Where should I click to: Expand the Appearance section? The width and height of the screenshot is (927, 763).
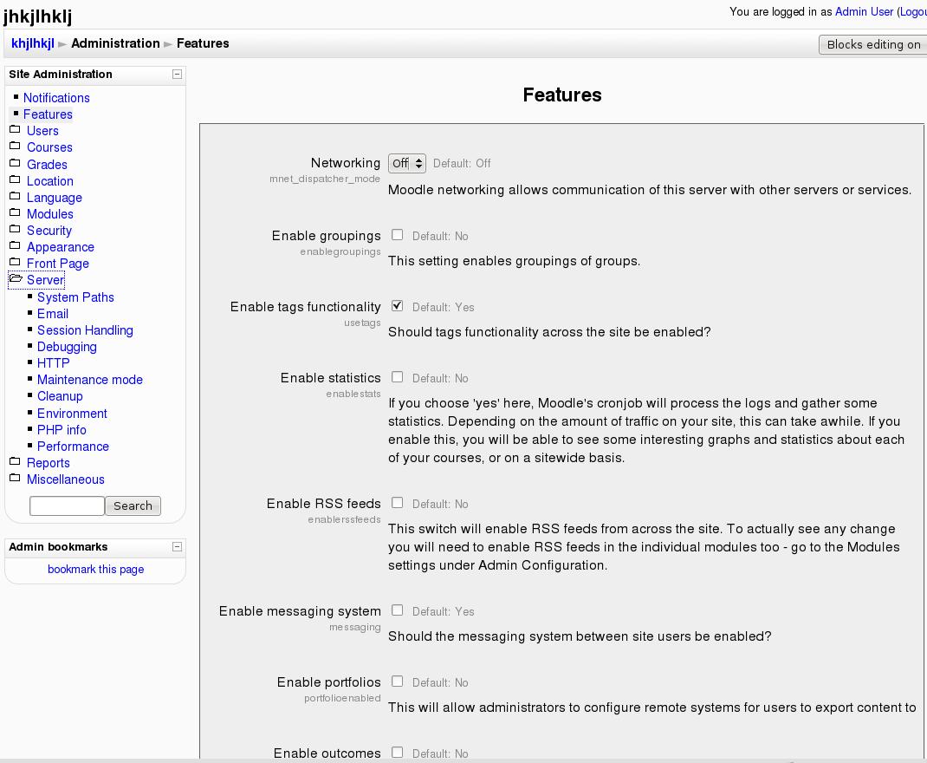61,247
